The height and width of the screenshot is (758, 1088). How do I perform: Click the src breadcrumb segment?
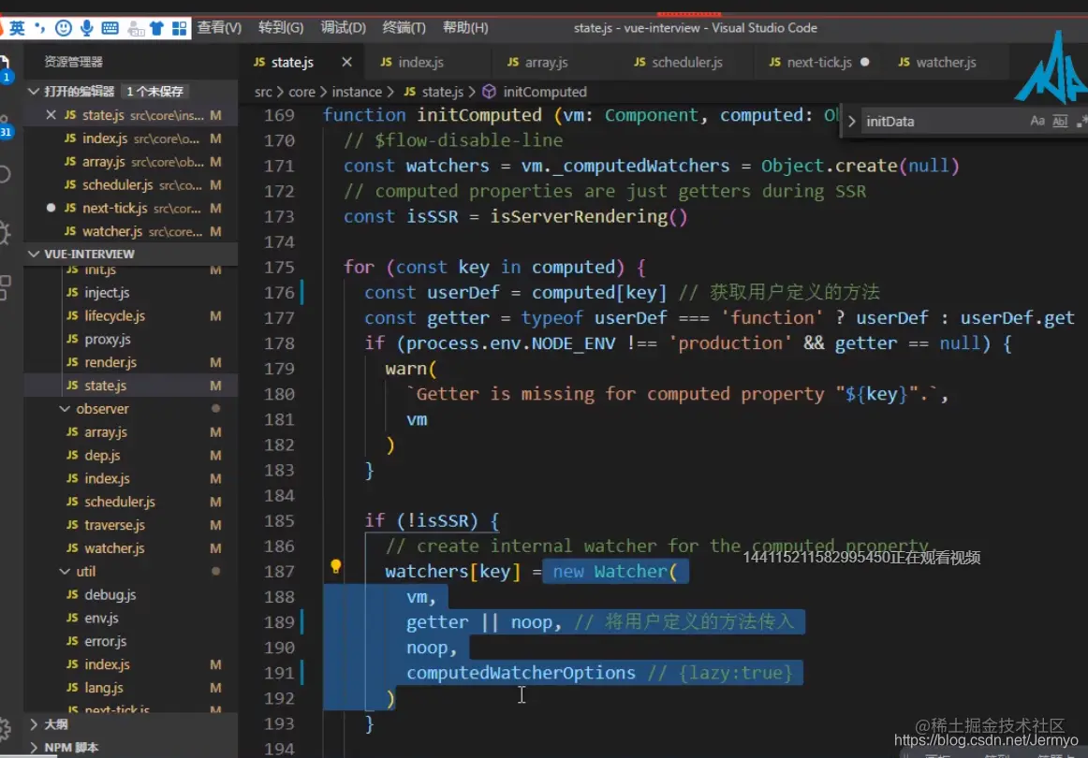(x=263, y=92)
